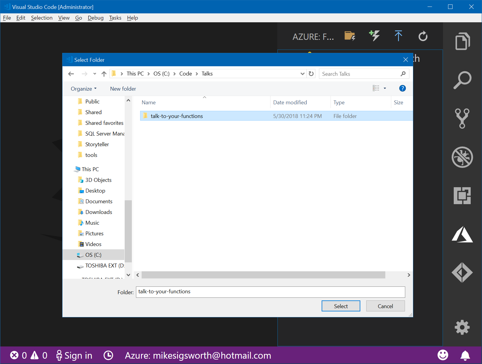Click the errors count icon in the status bar
The width and height of the screenshot is (482, 364).
point(14,355)
